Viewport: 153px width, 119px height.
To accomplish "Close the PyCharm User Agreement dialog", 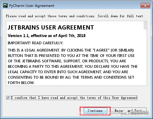I will tap(145, 5).
